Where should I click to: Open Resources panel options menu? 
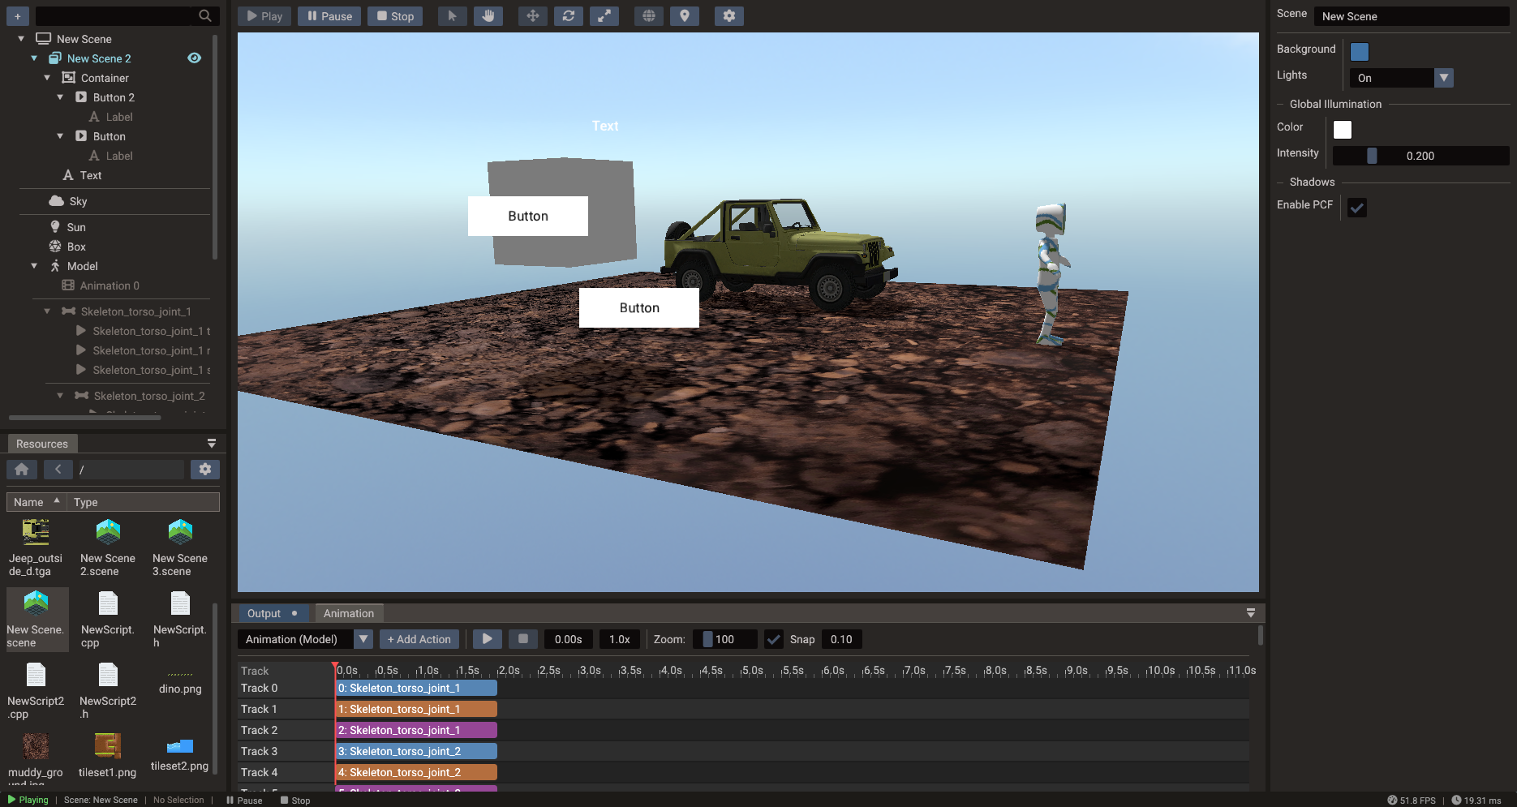tap(212, 444)
